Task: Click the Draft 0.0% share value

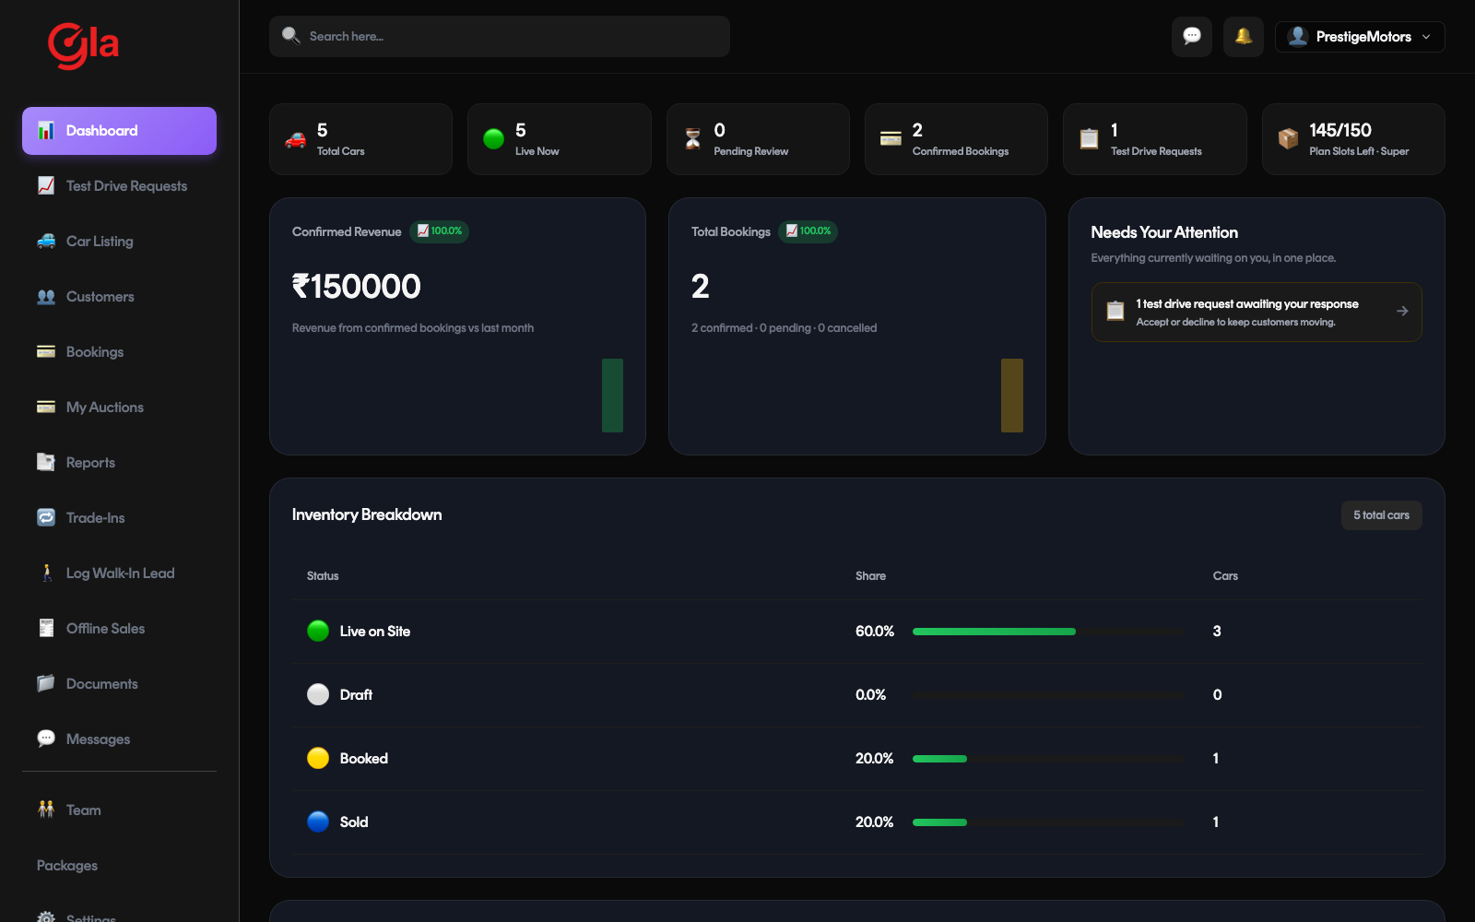Action: click(x=870, y=695)
